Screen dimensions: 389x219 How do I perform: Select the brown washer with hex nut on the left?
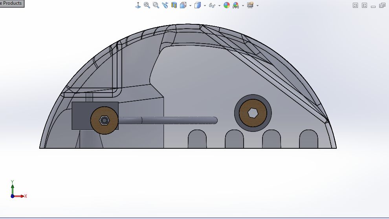pyautogui.click(x=104, y=120)
